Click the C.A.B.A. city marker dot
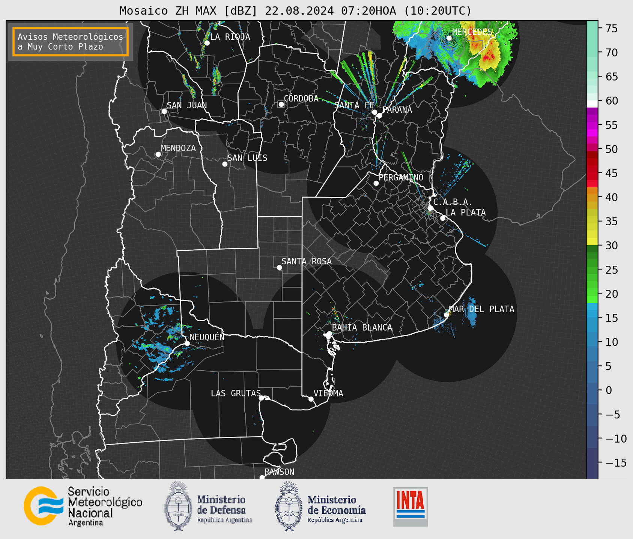 tap(431, 208)
